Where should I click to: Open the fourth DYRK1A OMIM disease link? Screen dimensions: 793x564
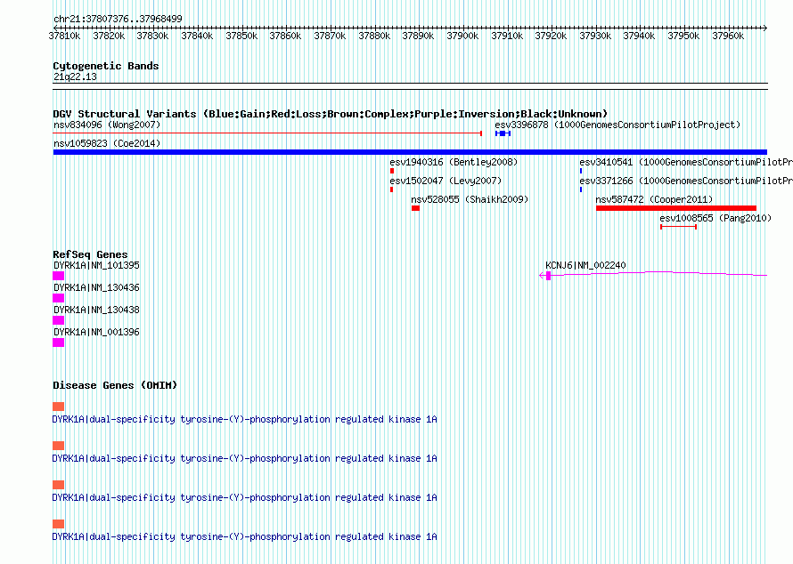pos(245,536)
